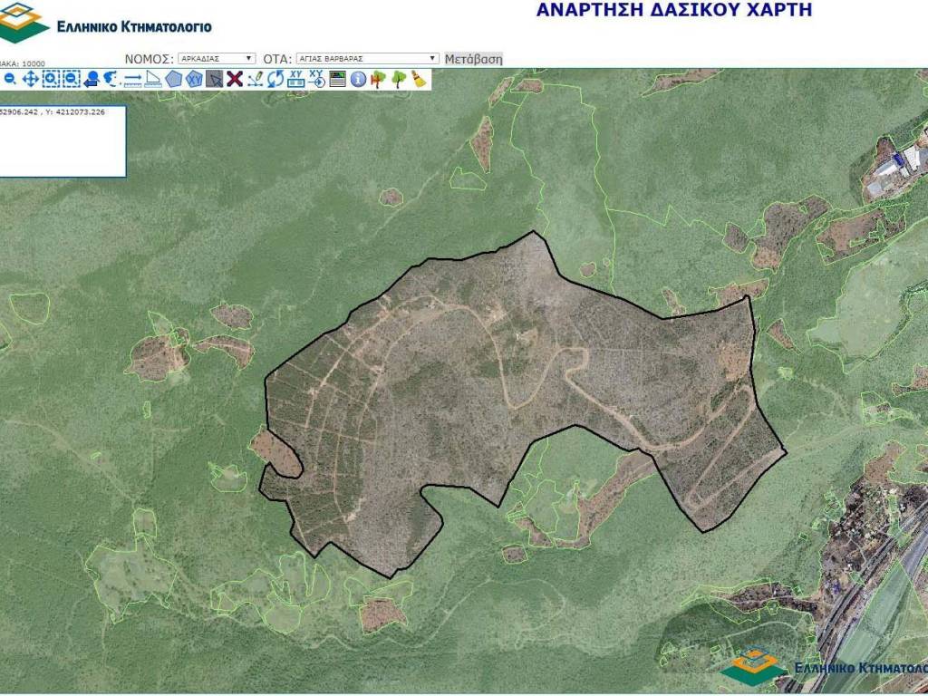Image resolution: width=928 pixels, height=696 pixels.
Task: Click the blue refresh arrows icon
Action: click(275, 79)
